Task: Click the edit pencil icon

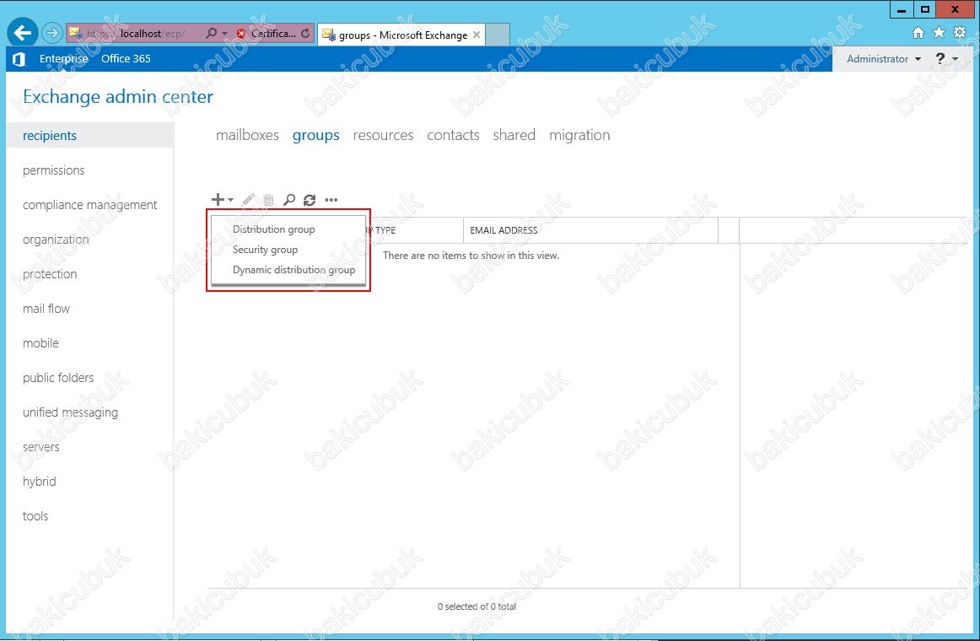Action: coord(248,200)
